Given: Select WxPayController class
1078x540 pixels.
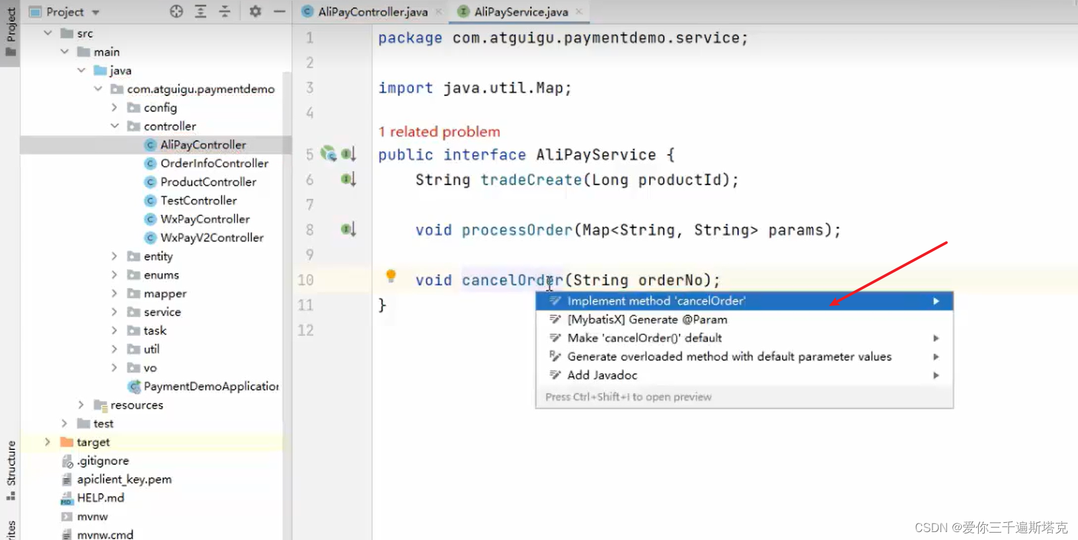Looking at the screenshot, I should (205, 218).
